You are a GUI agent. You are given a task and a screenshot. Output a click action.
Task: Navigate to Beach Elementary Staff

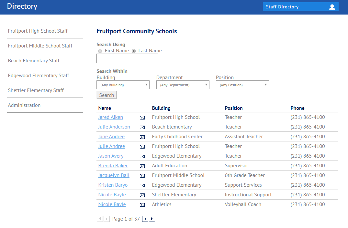[x=34, y=61]
